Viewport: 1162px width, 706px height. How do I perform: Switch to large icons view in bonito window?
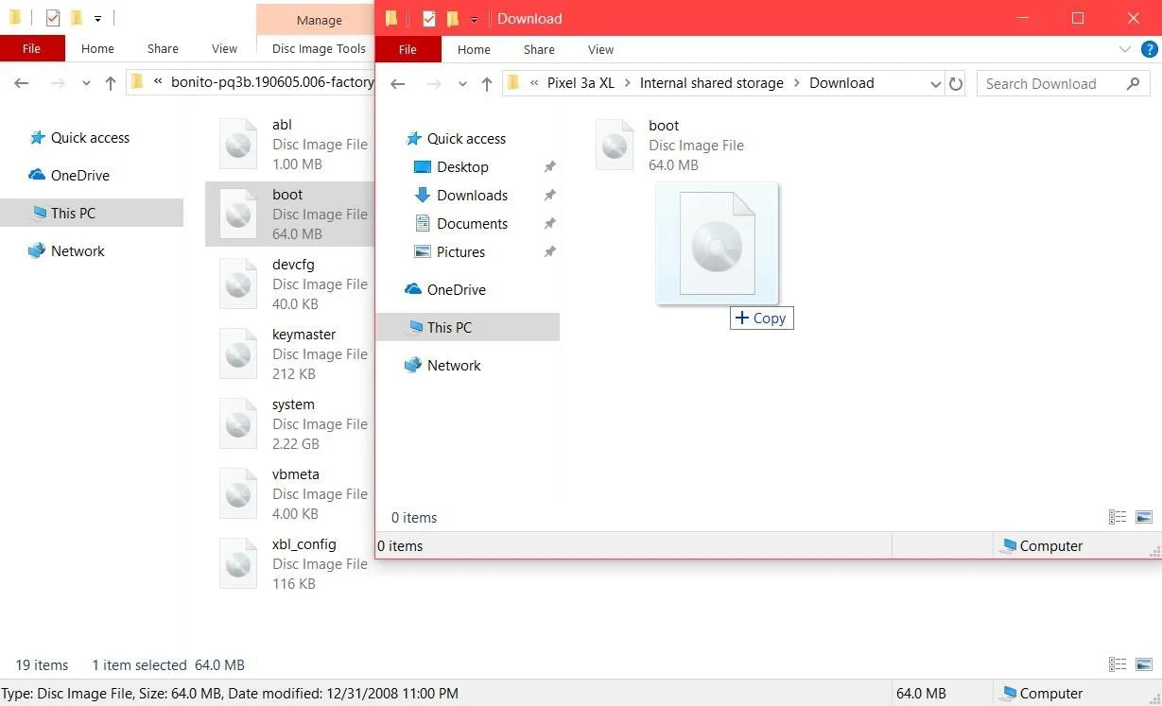click(x=1144, y=664)
